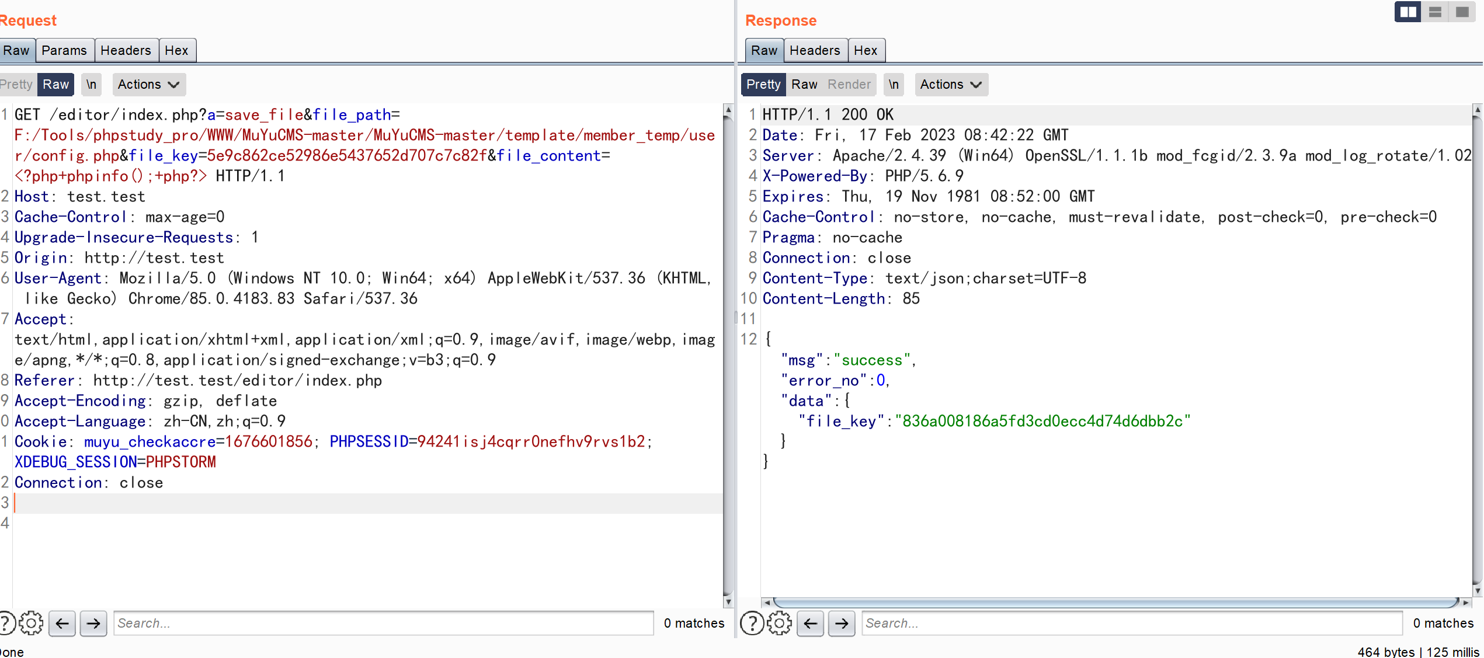Select side-by-side split layout icon
The image size is (1484, 658).
[x=1408, y=12]
